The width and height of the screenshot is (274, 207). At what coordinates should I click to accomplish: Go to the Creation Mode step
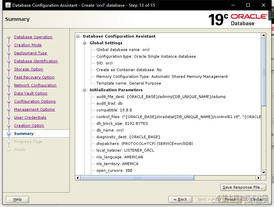click(28, 45)
